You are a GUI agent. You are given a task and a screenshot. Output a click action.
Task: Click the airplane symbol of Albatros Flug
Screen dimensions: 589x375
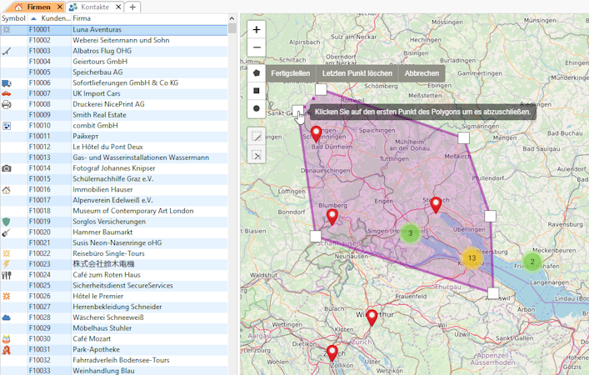point(7,51)
